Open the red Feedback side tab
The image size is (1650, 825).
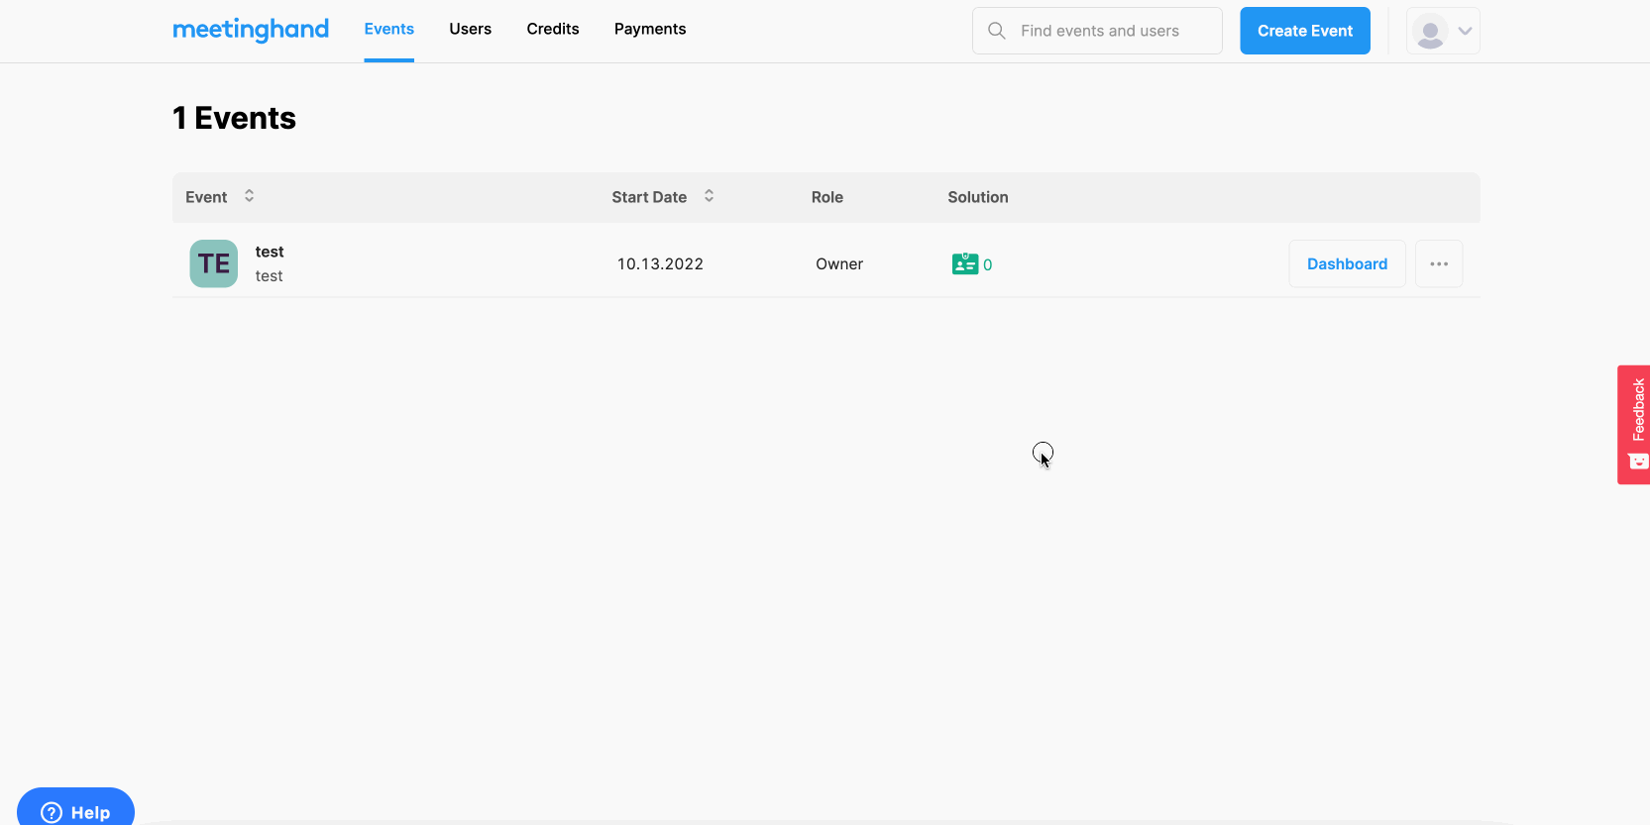pos(1634,424)
